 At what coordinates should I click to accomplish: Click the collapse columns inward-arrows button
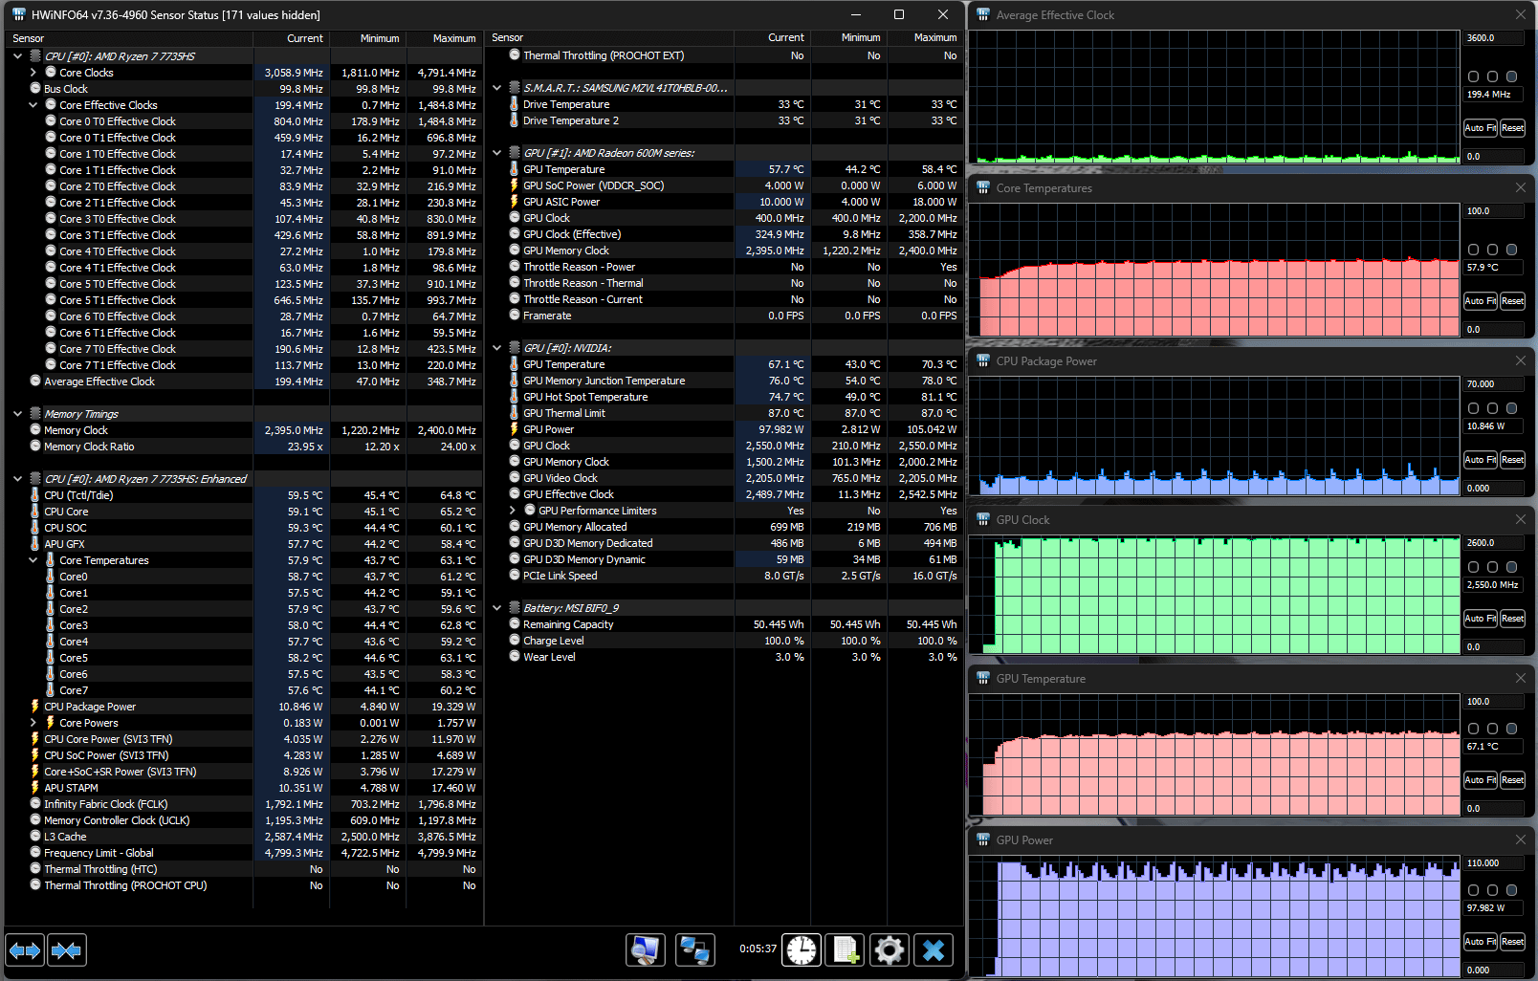coord(67,950)
